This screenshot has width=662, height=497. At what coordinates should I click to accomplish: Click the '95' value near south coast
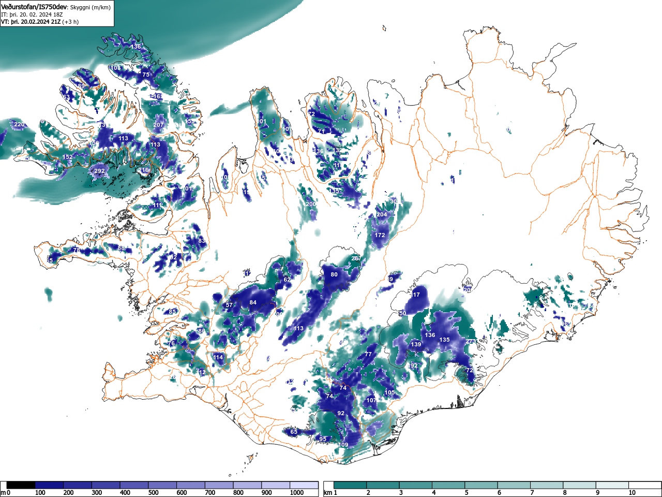(323, 439)
